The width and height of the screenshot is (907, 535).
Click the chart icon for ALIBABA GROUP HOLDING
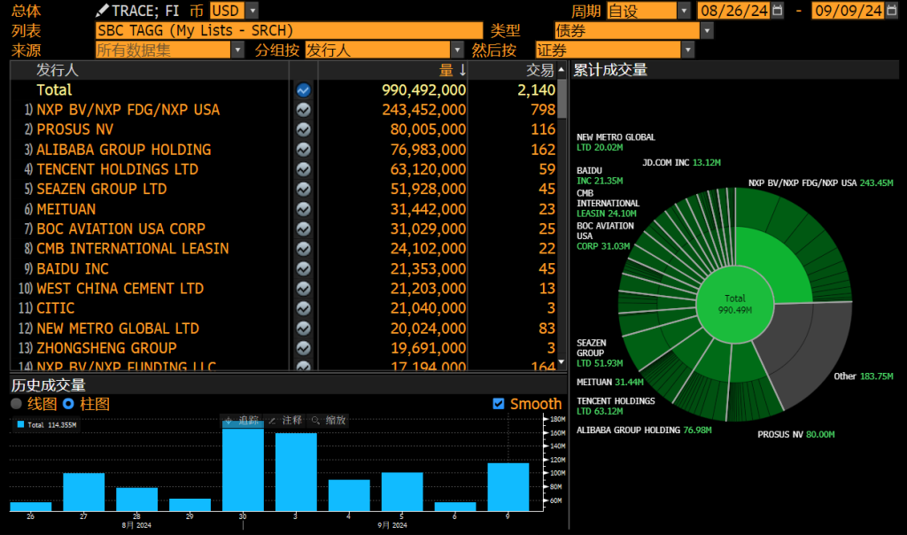[x=304, y=150]
